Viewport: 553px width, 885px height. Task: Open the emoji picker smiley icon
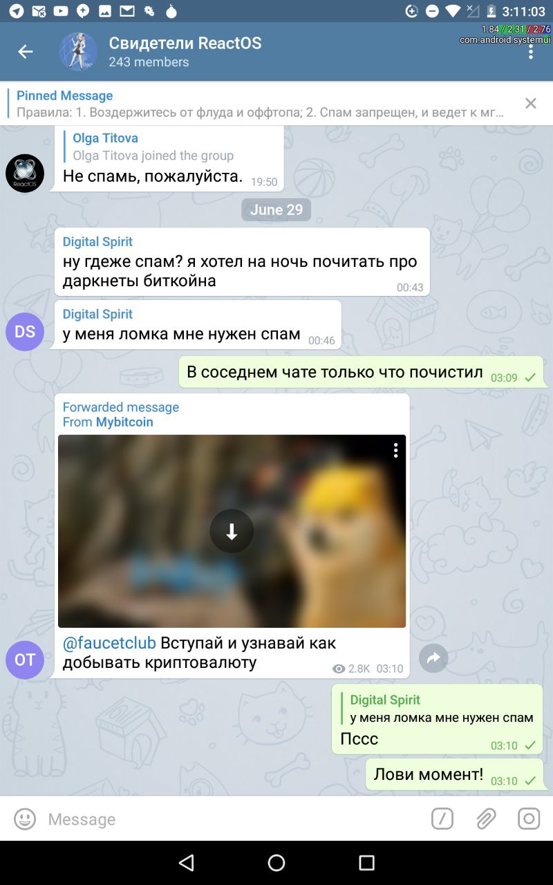(x=25, y=819)
